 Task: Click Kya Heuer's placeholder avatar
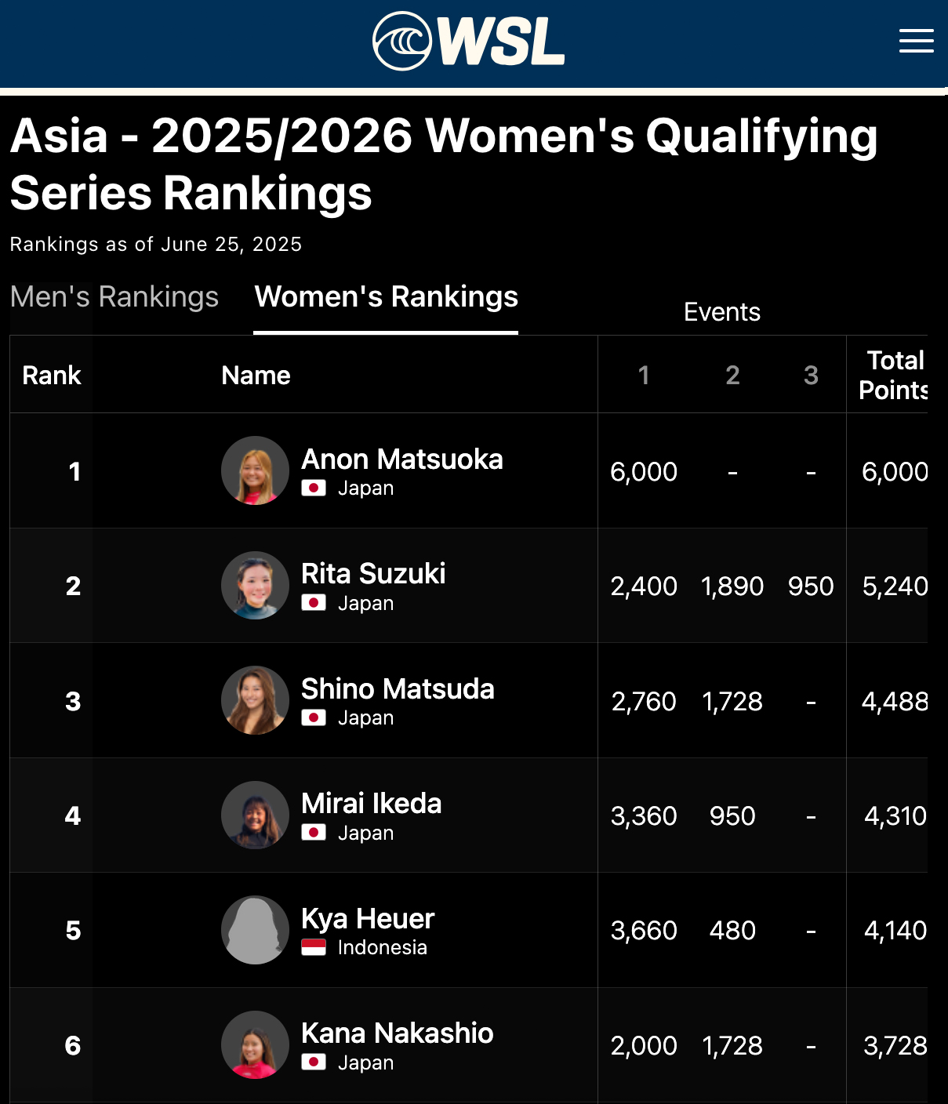(256, 930)
